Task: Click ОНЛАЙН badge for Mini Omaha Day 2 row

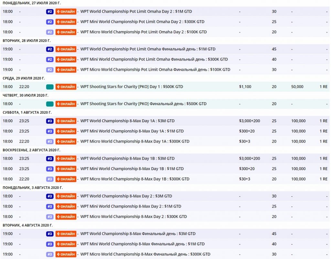Action: 66,22
